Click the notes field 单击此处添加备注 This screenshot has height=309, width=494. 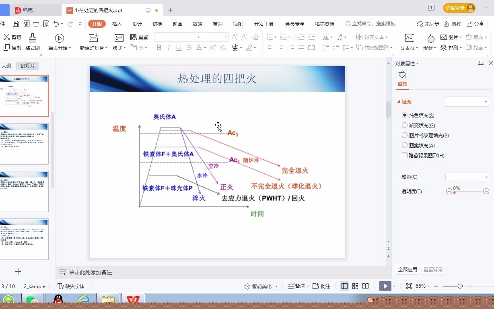tap(91, 272)
